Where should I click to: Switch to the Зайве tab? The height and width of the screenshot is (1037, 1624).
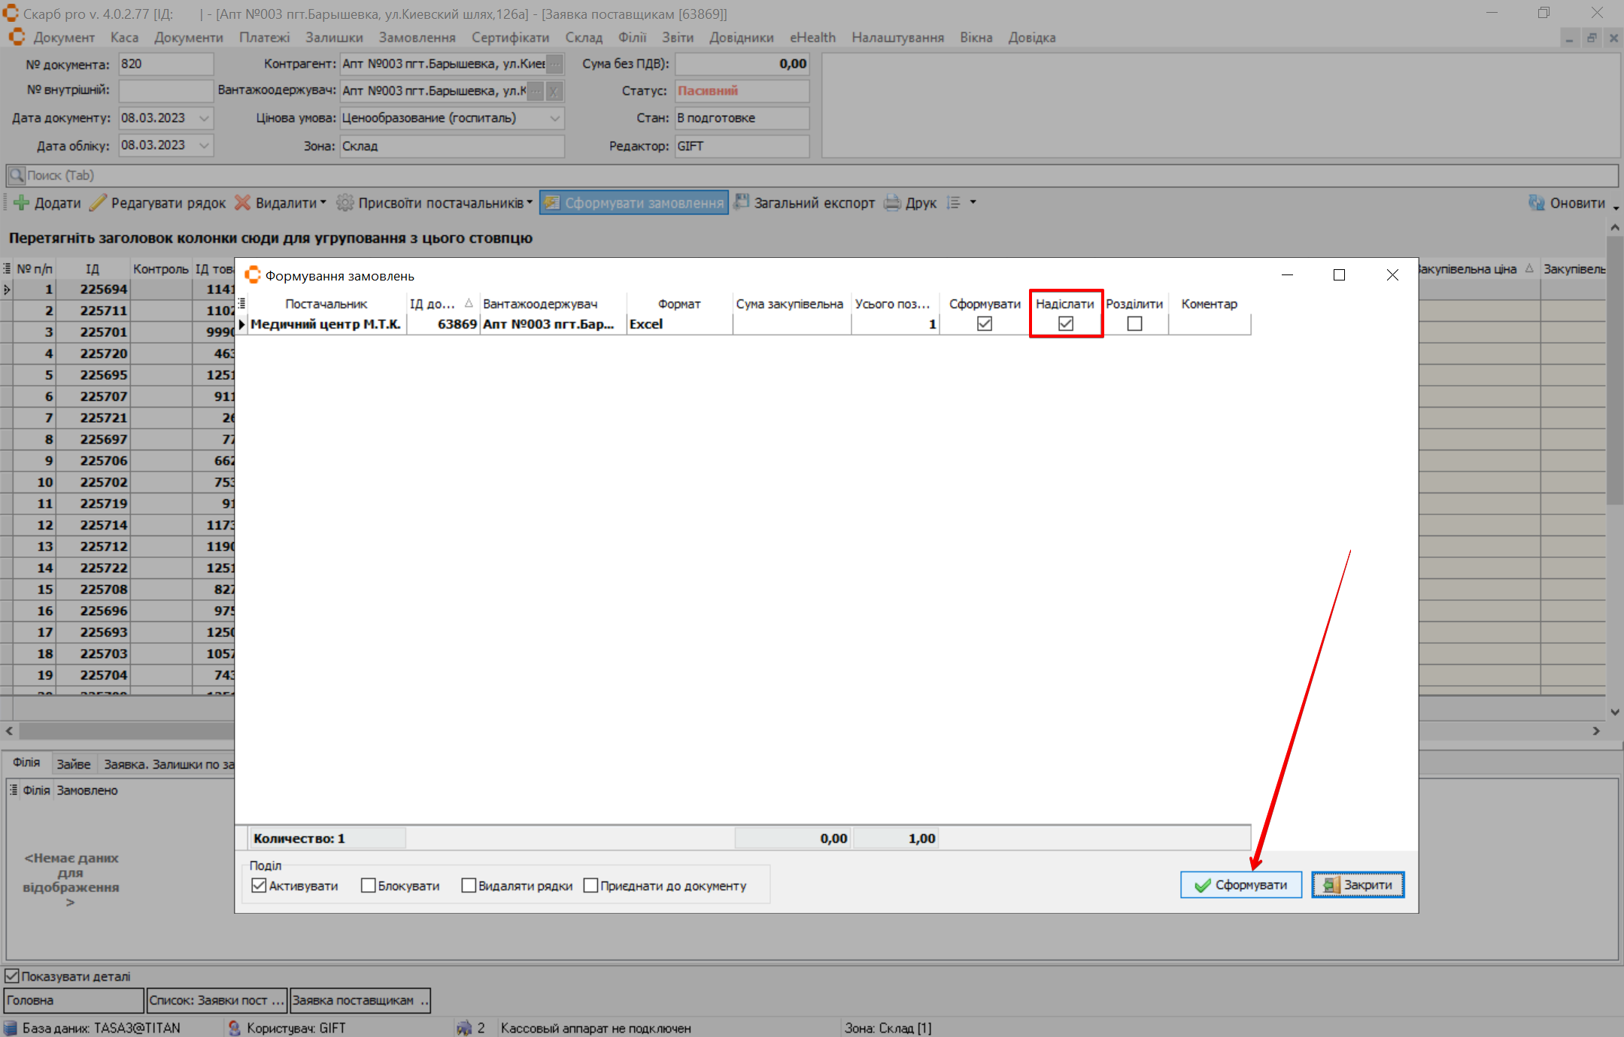[74, 764]
